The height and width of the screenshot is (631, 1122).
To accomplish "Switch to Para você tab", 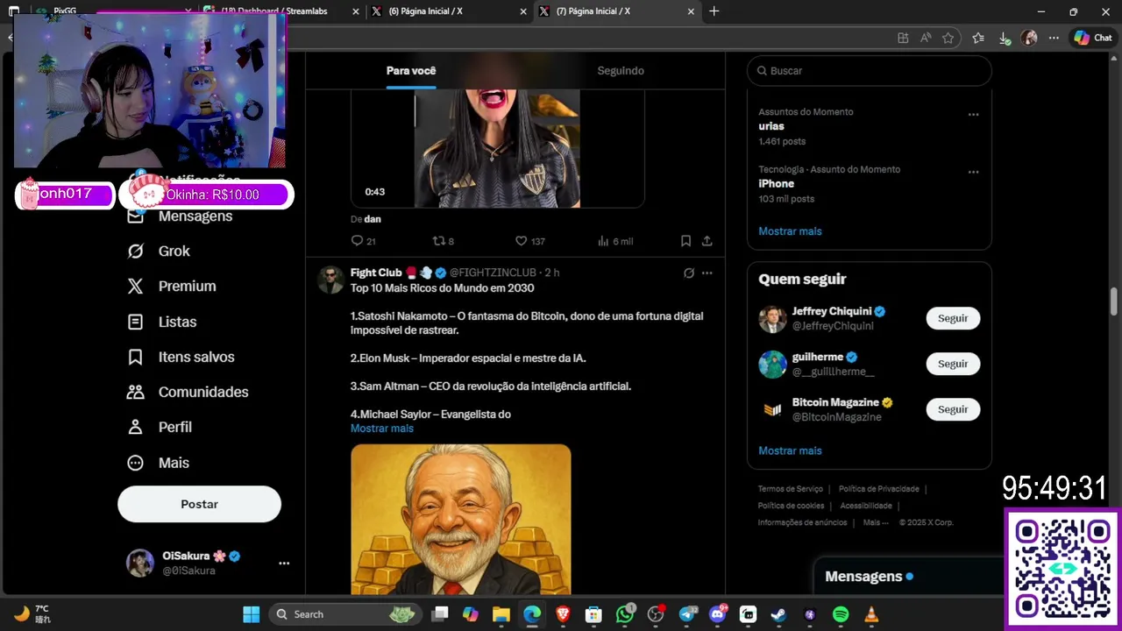I will point(411,71).
